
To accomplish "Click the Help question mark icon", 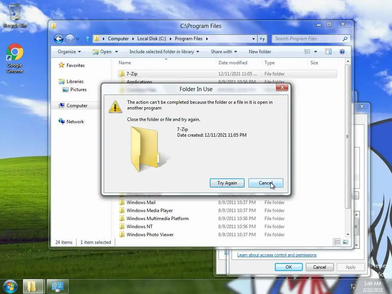I will tap(342, 52).
